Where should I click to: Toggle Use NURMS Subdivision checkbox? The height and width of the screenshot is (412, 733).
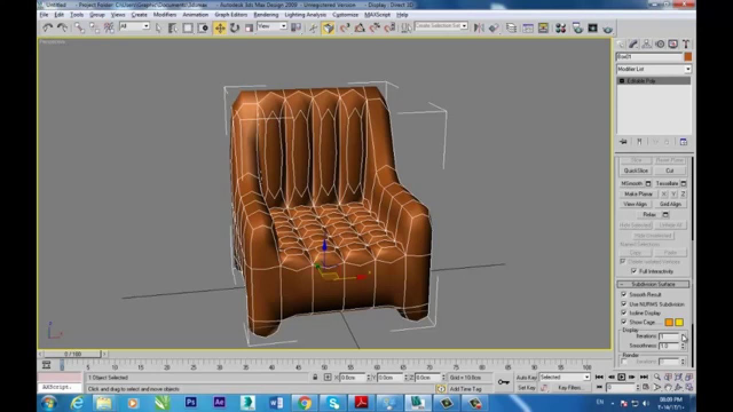[624, 304]
